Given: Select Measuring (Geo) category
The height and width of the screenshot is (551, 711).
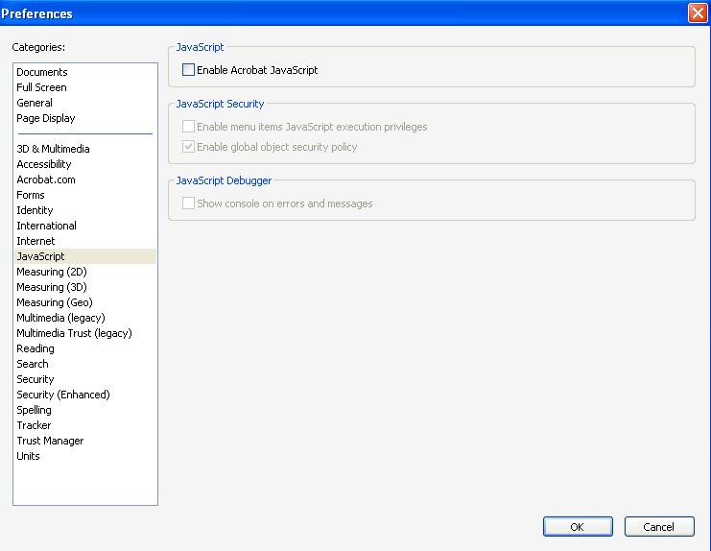Looking at the screenshot, I should pyautogui.click(x=55, y=302).
